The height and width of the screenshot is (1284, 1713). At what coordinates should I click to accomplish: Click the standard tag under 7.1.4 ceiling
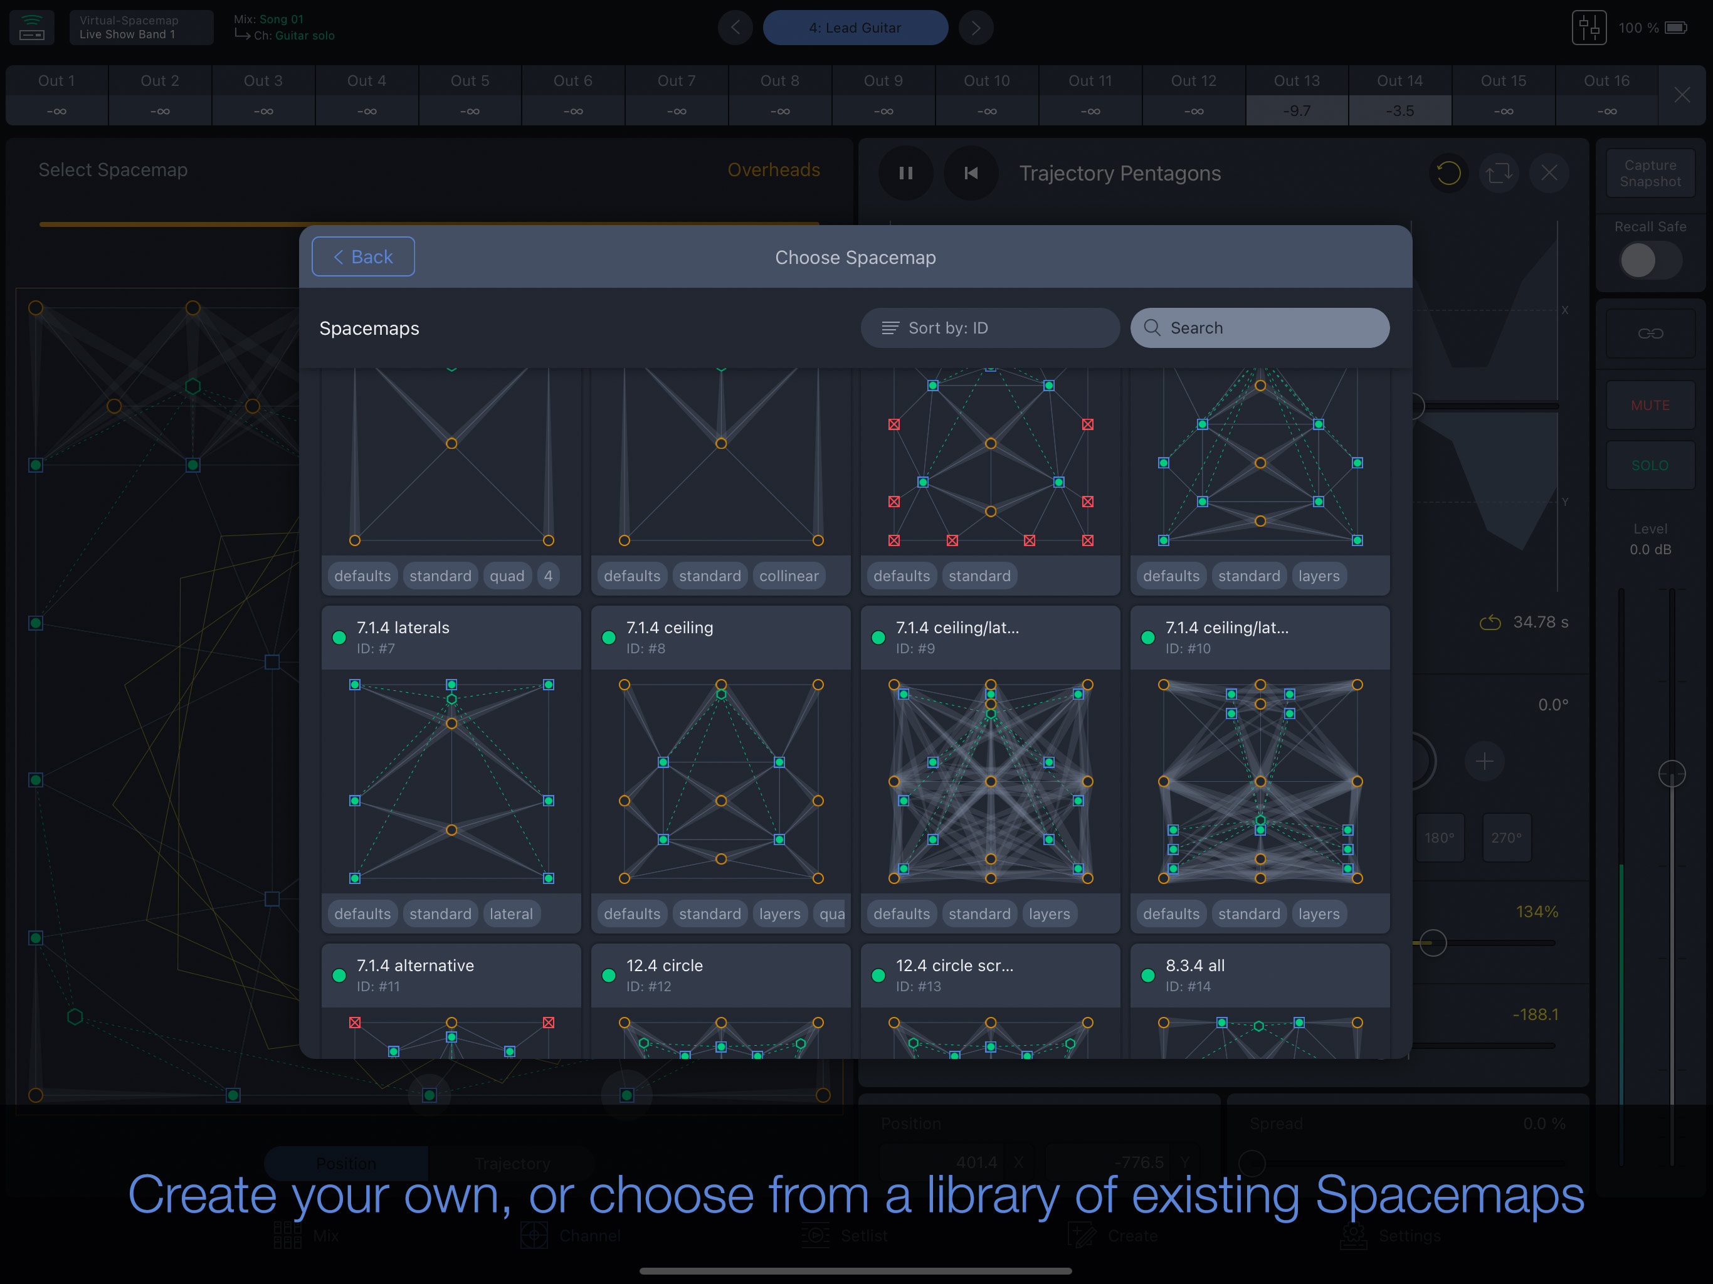click(x=709, y=914)
